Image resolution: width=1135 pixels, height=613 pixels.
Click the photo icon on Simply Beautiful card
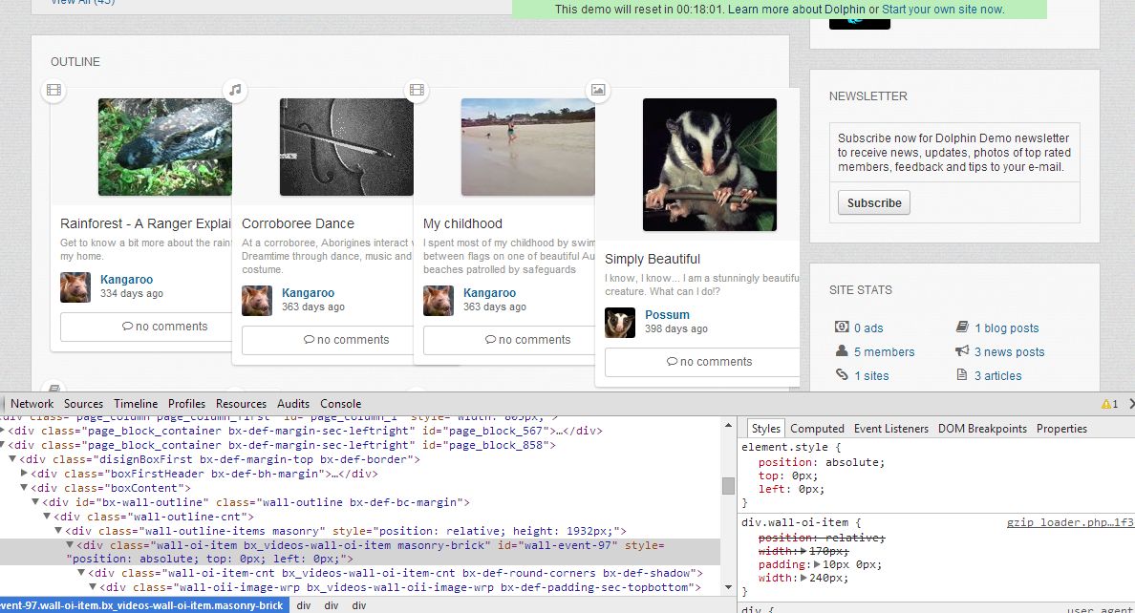[598, 90]
